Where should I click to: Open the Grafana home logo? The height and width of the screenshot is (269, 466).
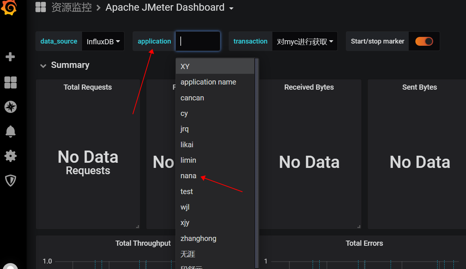(x=10, y=7)
